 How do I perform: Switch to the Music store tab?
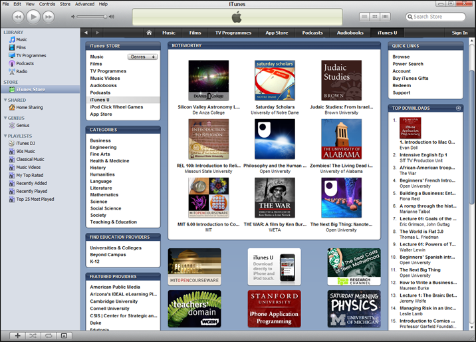169,33
